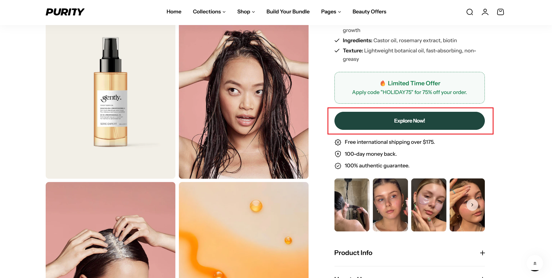Open the Build Your Bundle page
This screenshot has width=552, height=278.
tap(288, 12)
